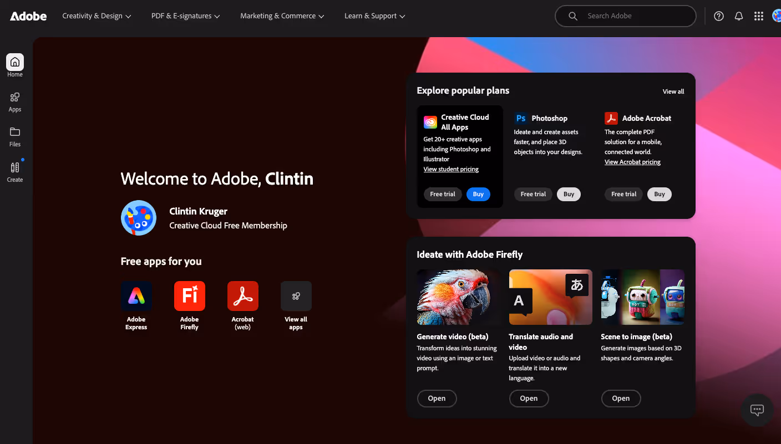Expand the PDF & E-signatures dropdown
This screenshot has height=444, width=781.
pos(185,16)
